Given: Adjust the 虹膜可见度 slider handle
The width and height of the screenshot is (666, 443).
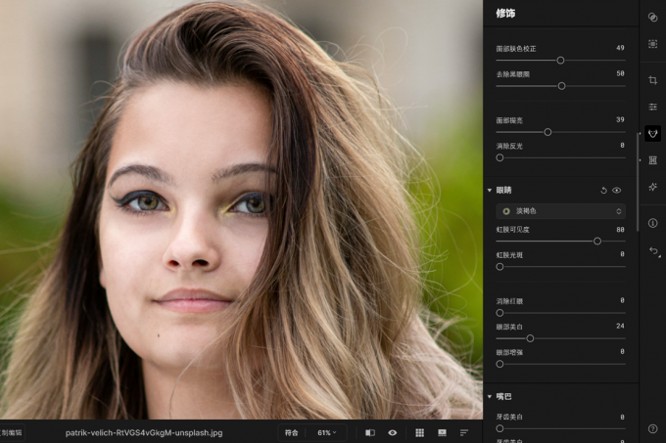Looking at the screenshot, I should pyautogui.click(x=597, y=242).
